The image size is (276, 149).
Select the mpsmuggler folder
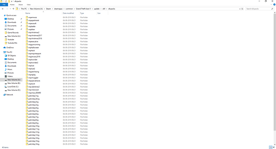click(x=33, y=77)
